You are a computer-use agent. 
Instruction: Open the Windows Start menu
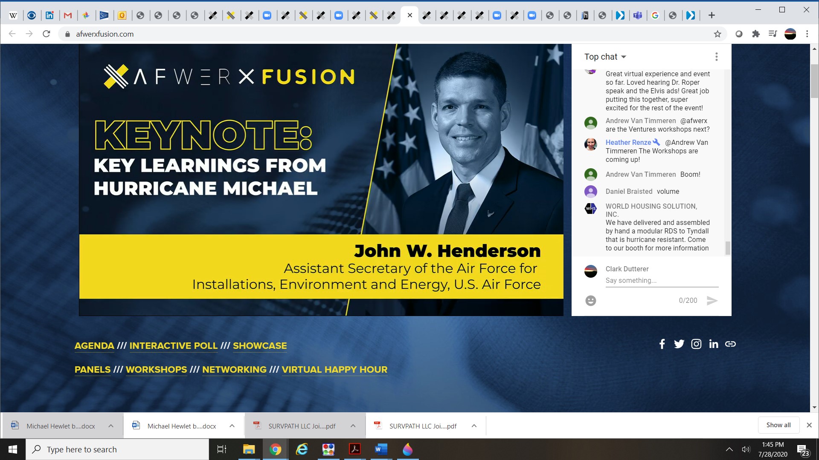pos(13,449)
